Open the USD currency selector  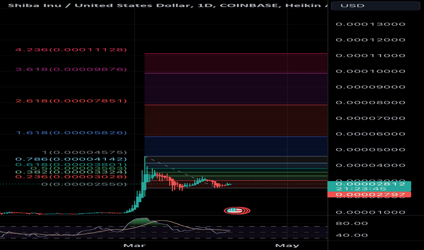(375, 5)
